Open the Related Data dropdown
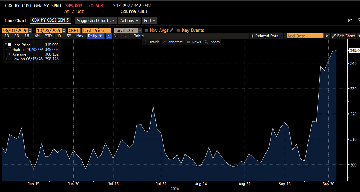 [267, 36]
